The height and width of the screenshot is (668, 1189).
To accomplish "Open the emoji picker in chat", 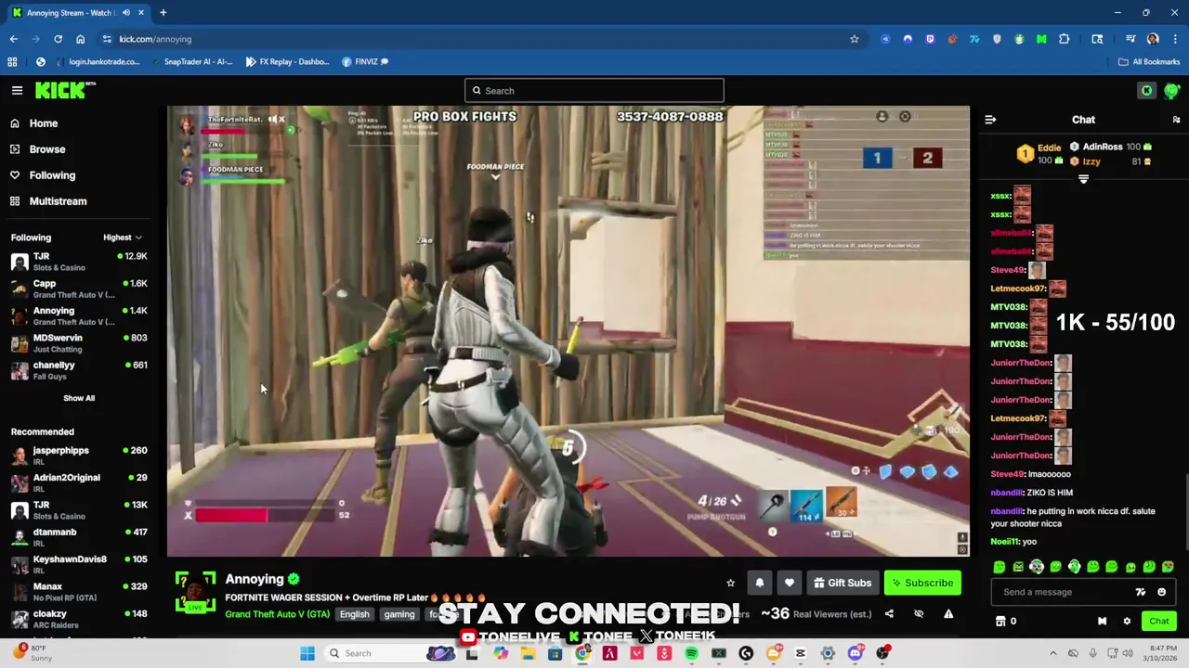I will [1161, 592].
